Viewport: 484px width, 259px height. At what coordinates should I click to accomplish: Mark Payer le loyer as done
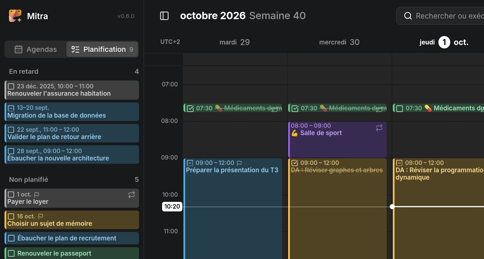coord(11,195)
